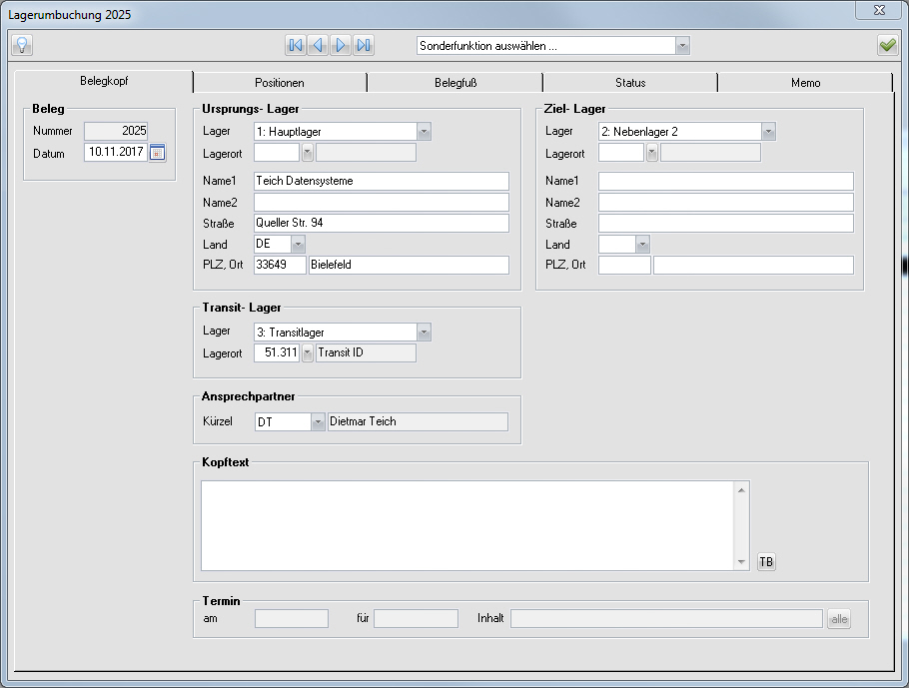The image size is (909, 688).
Task: Go to the next record
Action: (341, 45)
